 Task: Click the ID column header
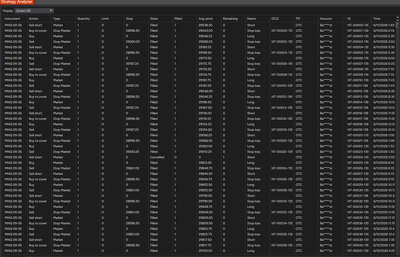point(358,19)
